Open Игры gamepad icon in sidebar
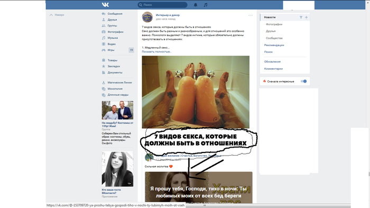 pyautogui.click(x=104, y=50)
